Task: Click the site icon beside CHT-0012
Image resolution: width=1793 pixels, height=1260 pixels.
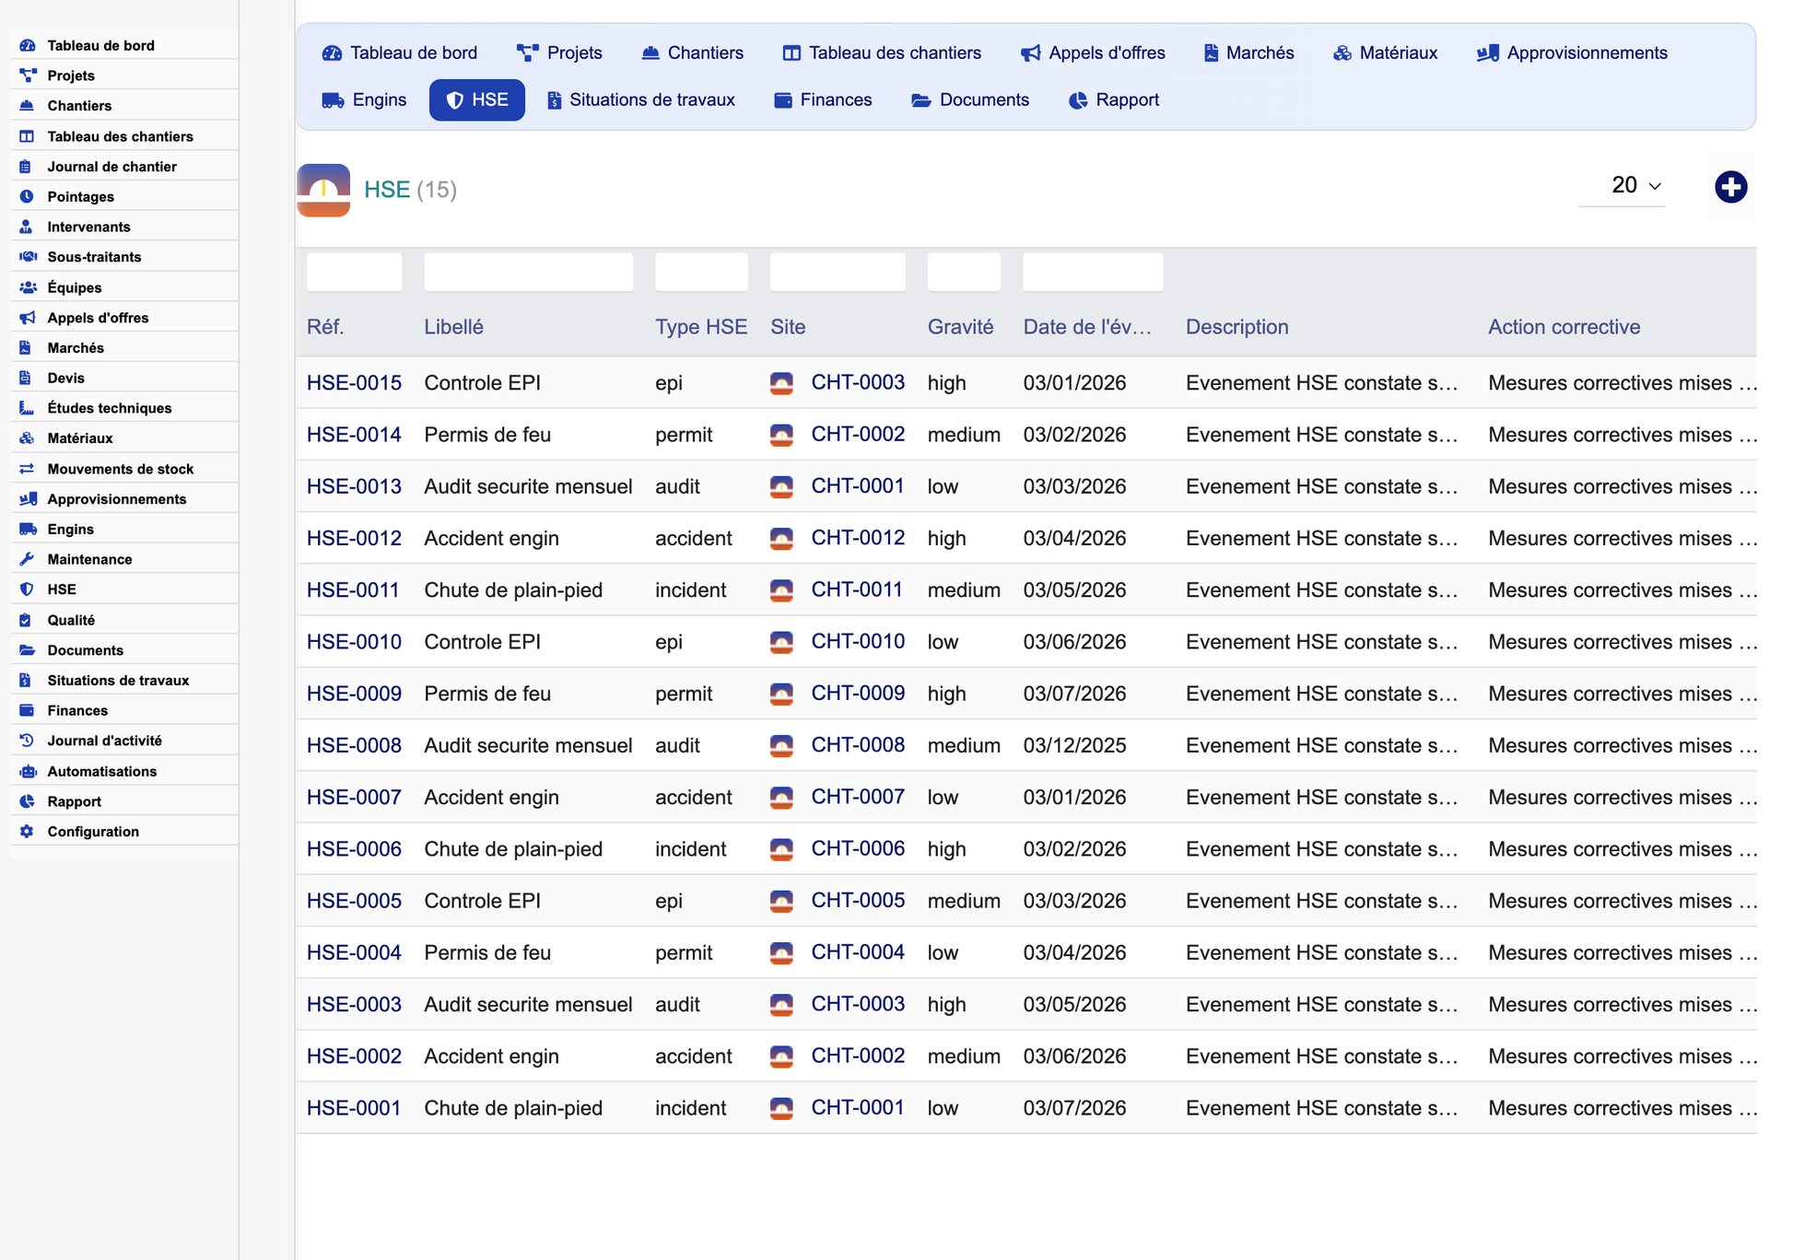Action: (x=781, y=539)
